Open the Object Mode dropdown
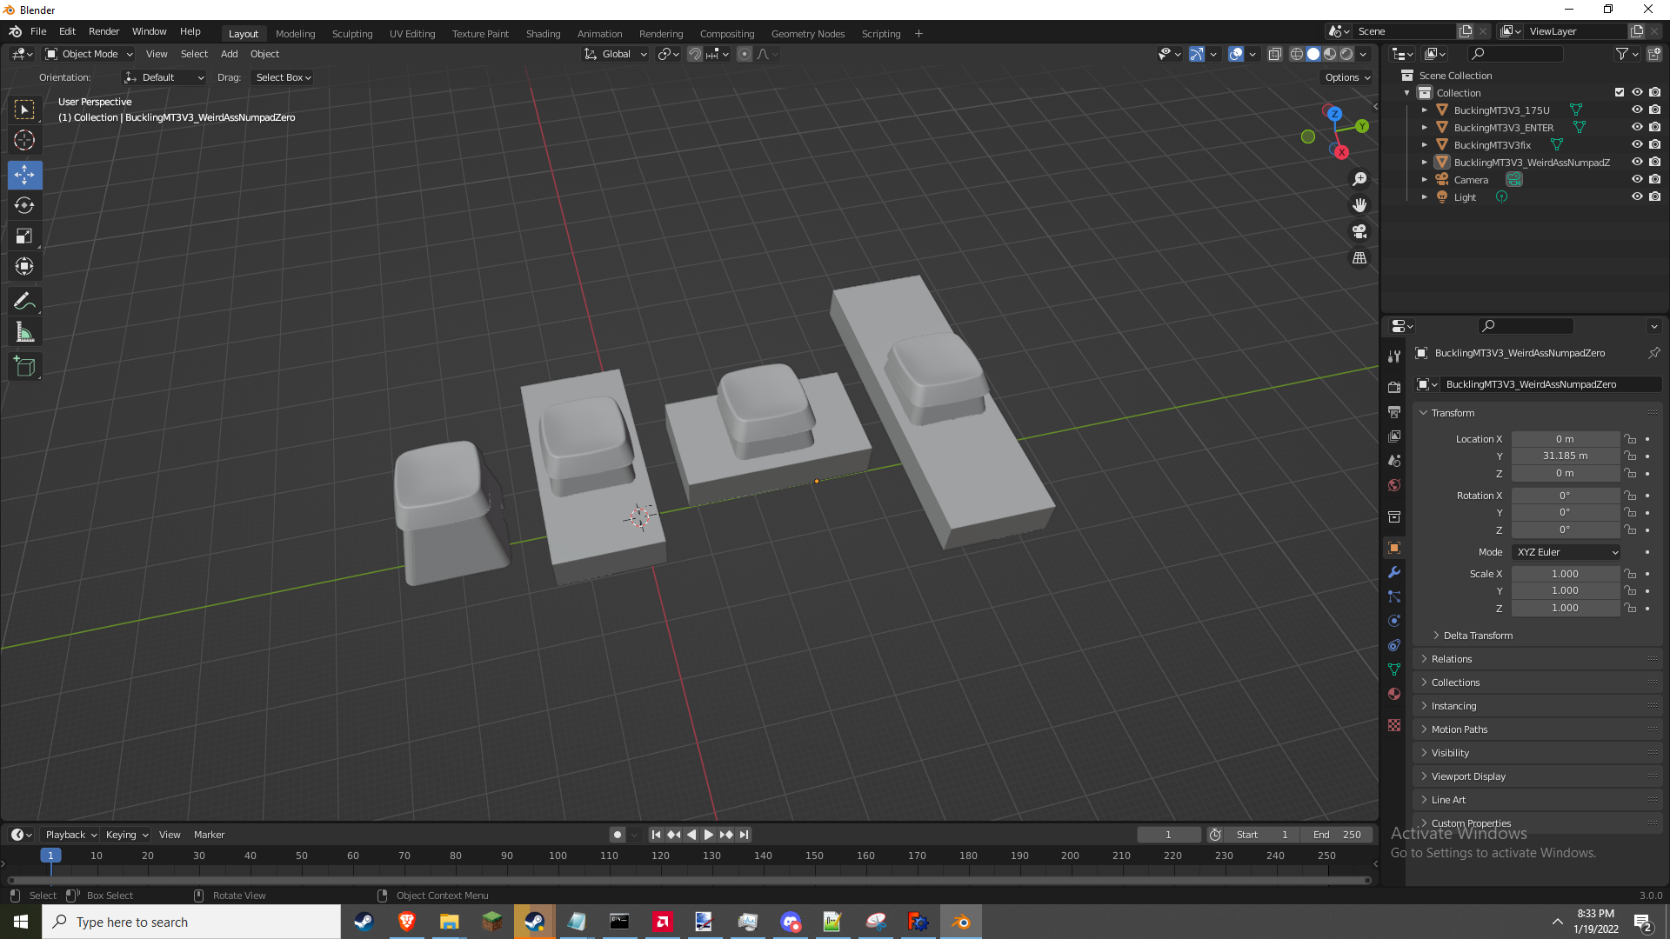The height and width of the screenshot is (939, 1670). click(x=90, y=54)
